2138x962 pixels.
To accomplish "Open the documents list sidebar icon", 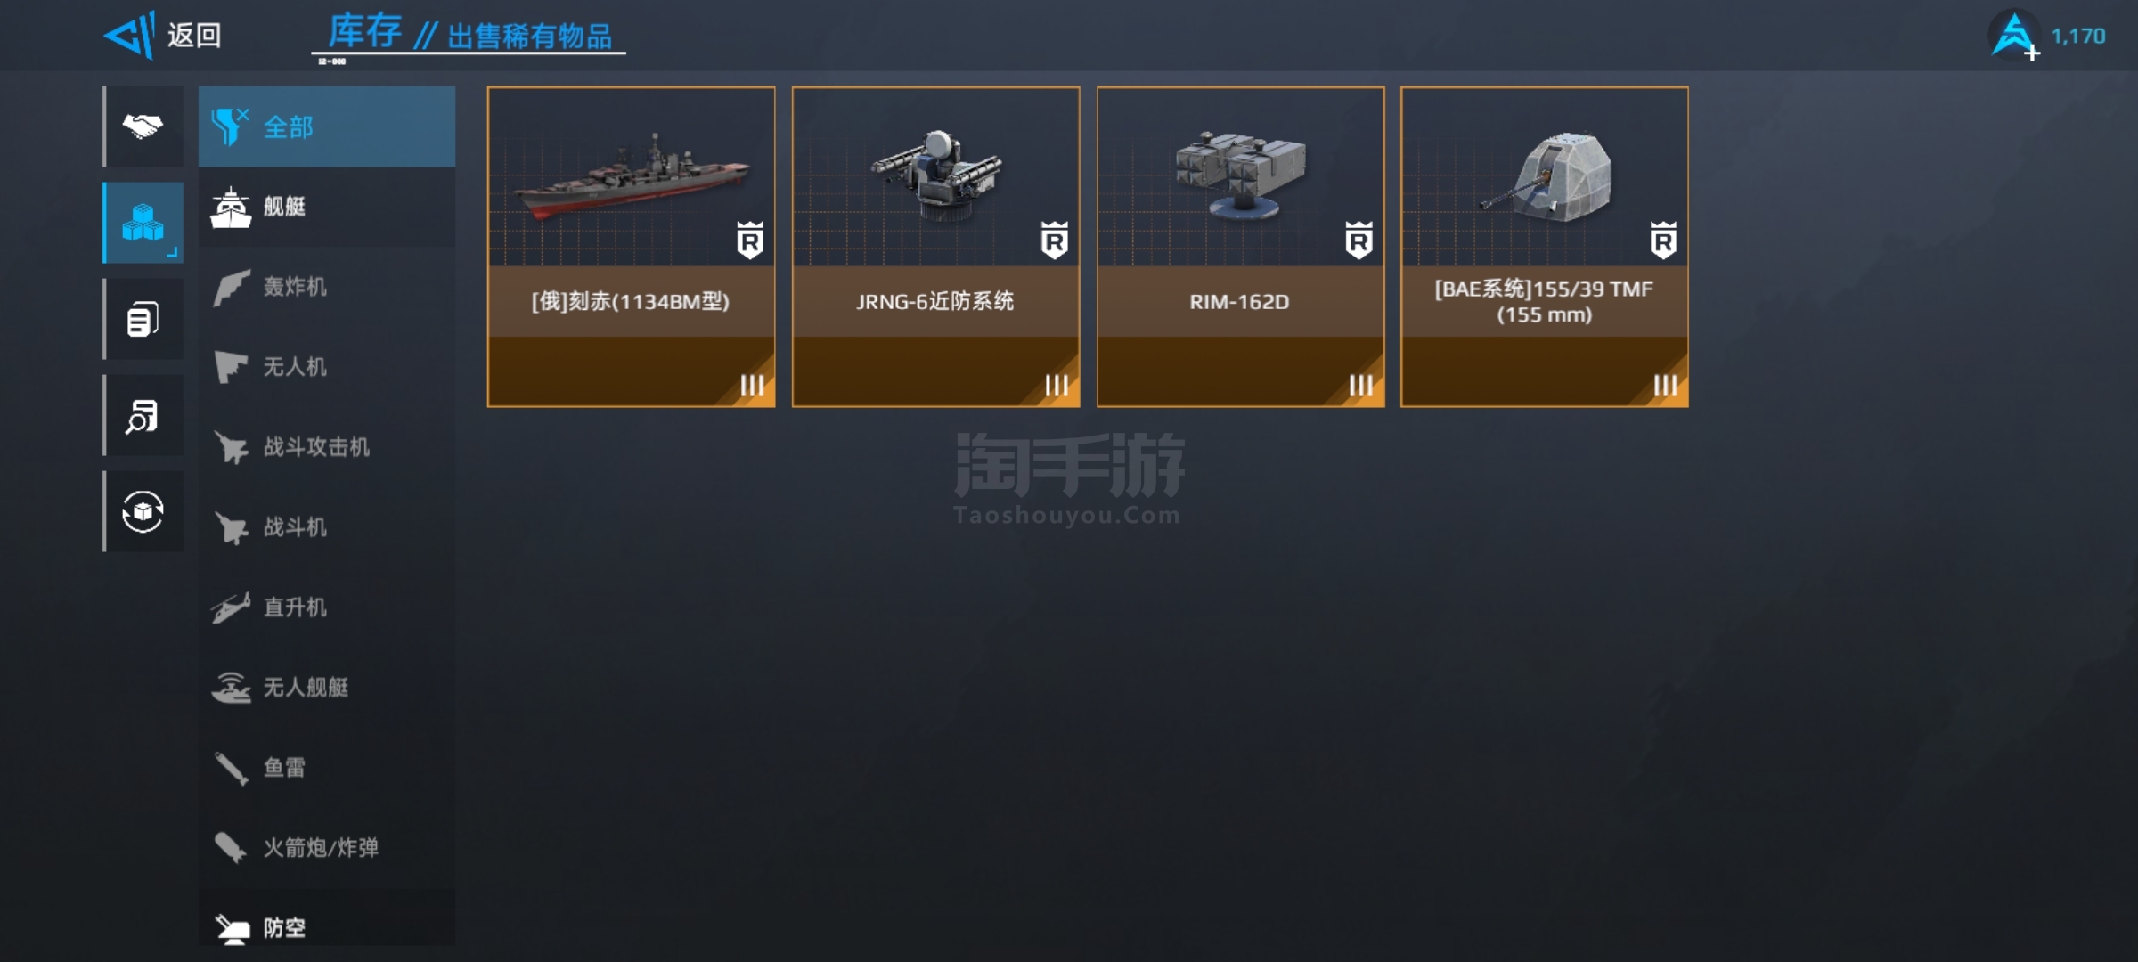I will click(x=143, y=319).
